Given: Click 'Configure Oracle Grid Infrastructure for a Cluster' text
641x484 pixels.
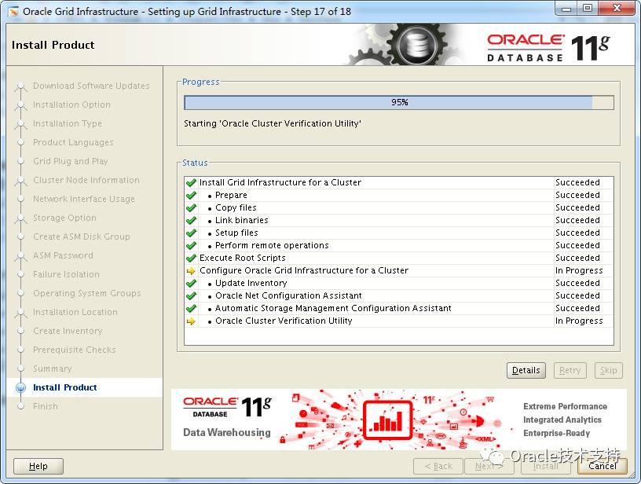Looking at the screenshot, I should click(304, 270).
